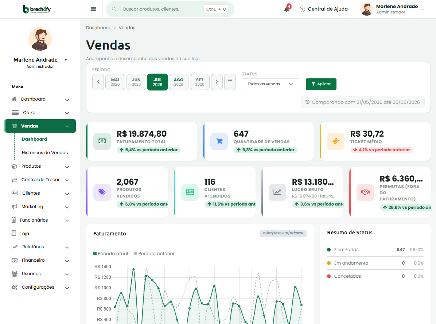Open the calendar date picker icon

tap(230, 82)
